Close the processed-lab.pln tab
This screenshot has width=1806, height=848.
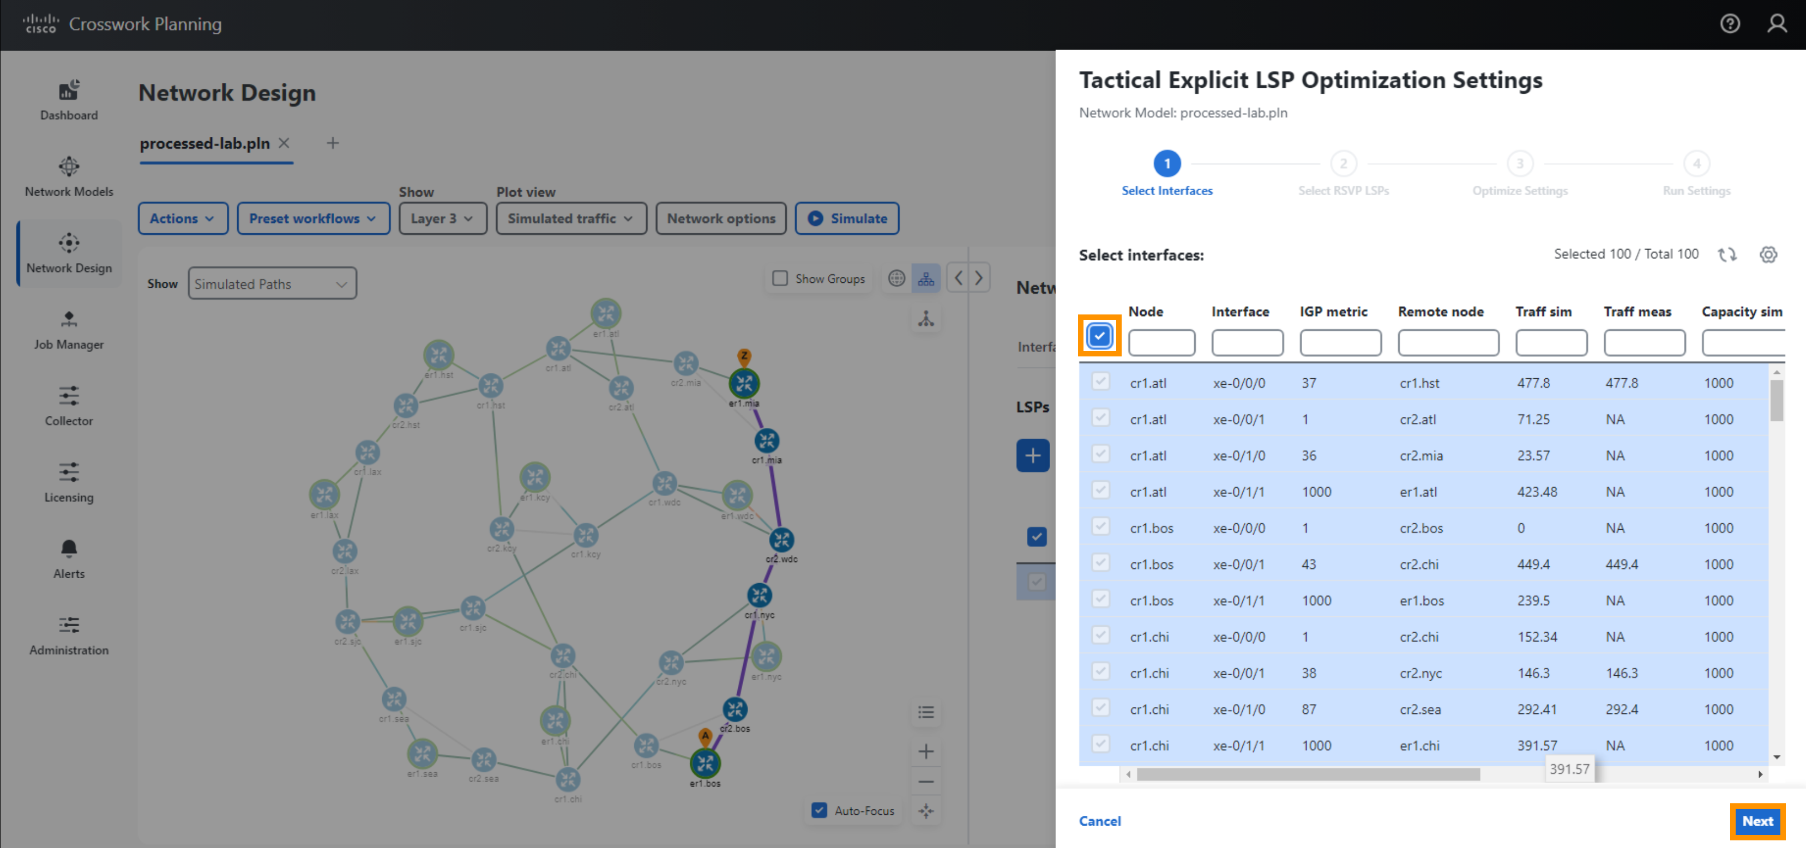click(284, 143)
